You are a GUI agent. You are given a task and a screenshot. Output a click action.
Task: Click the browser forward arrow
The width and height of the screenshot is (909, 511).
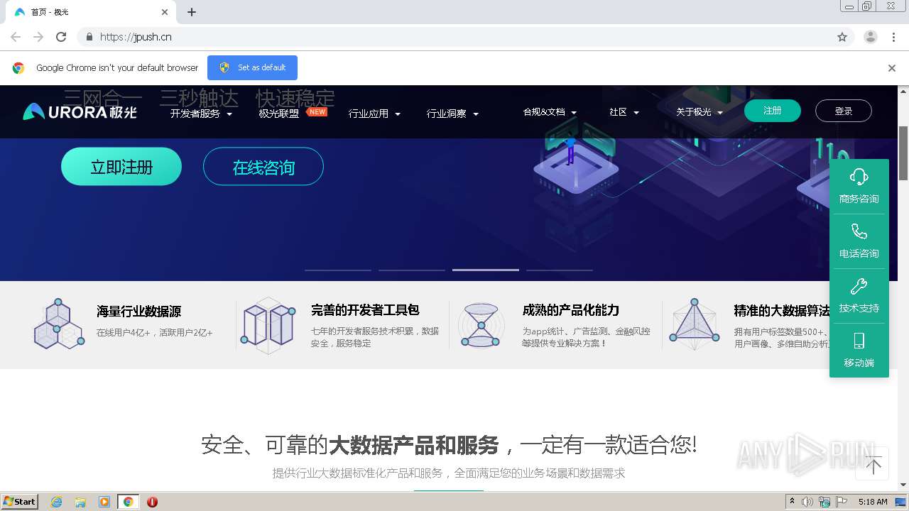click(x=38, y=37)
